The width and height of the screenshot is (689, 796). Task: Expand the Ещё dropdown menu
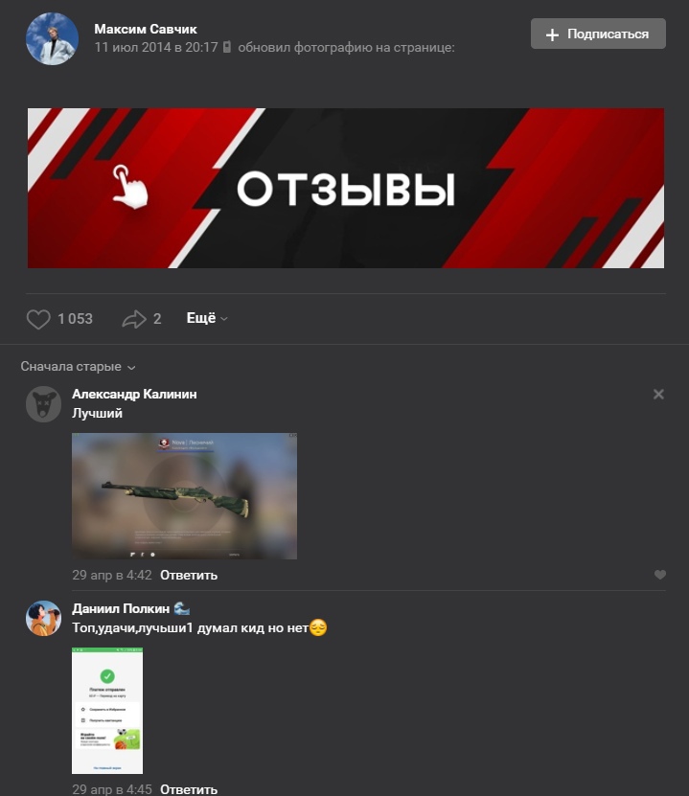(x=207, y=318)
